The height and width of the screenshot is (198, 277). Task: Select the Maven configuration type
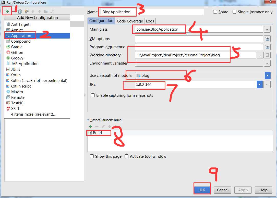coord(37,92)
